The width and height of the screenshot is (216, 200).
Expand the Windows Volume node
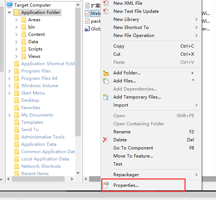10,86
